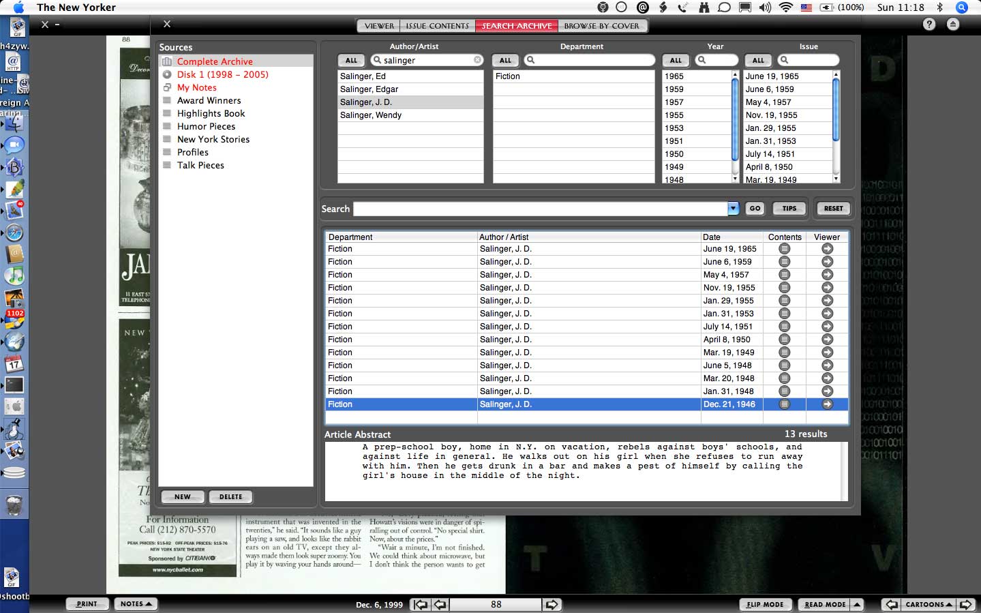
Task: Click ALL button for Year
Action: tap(676, 60)
